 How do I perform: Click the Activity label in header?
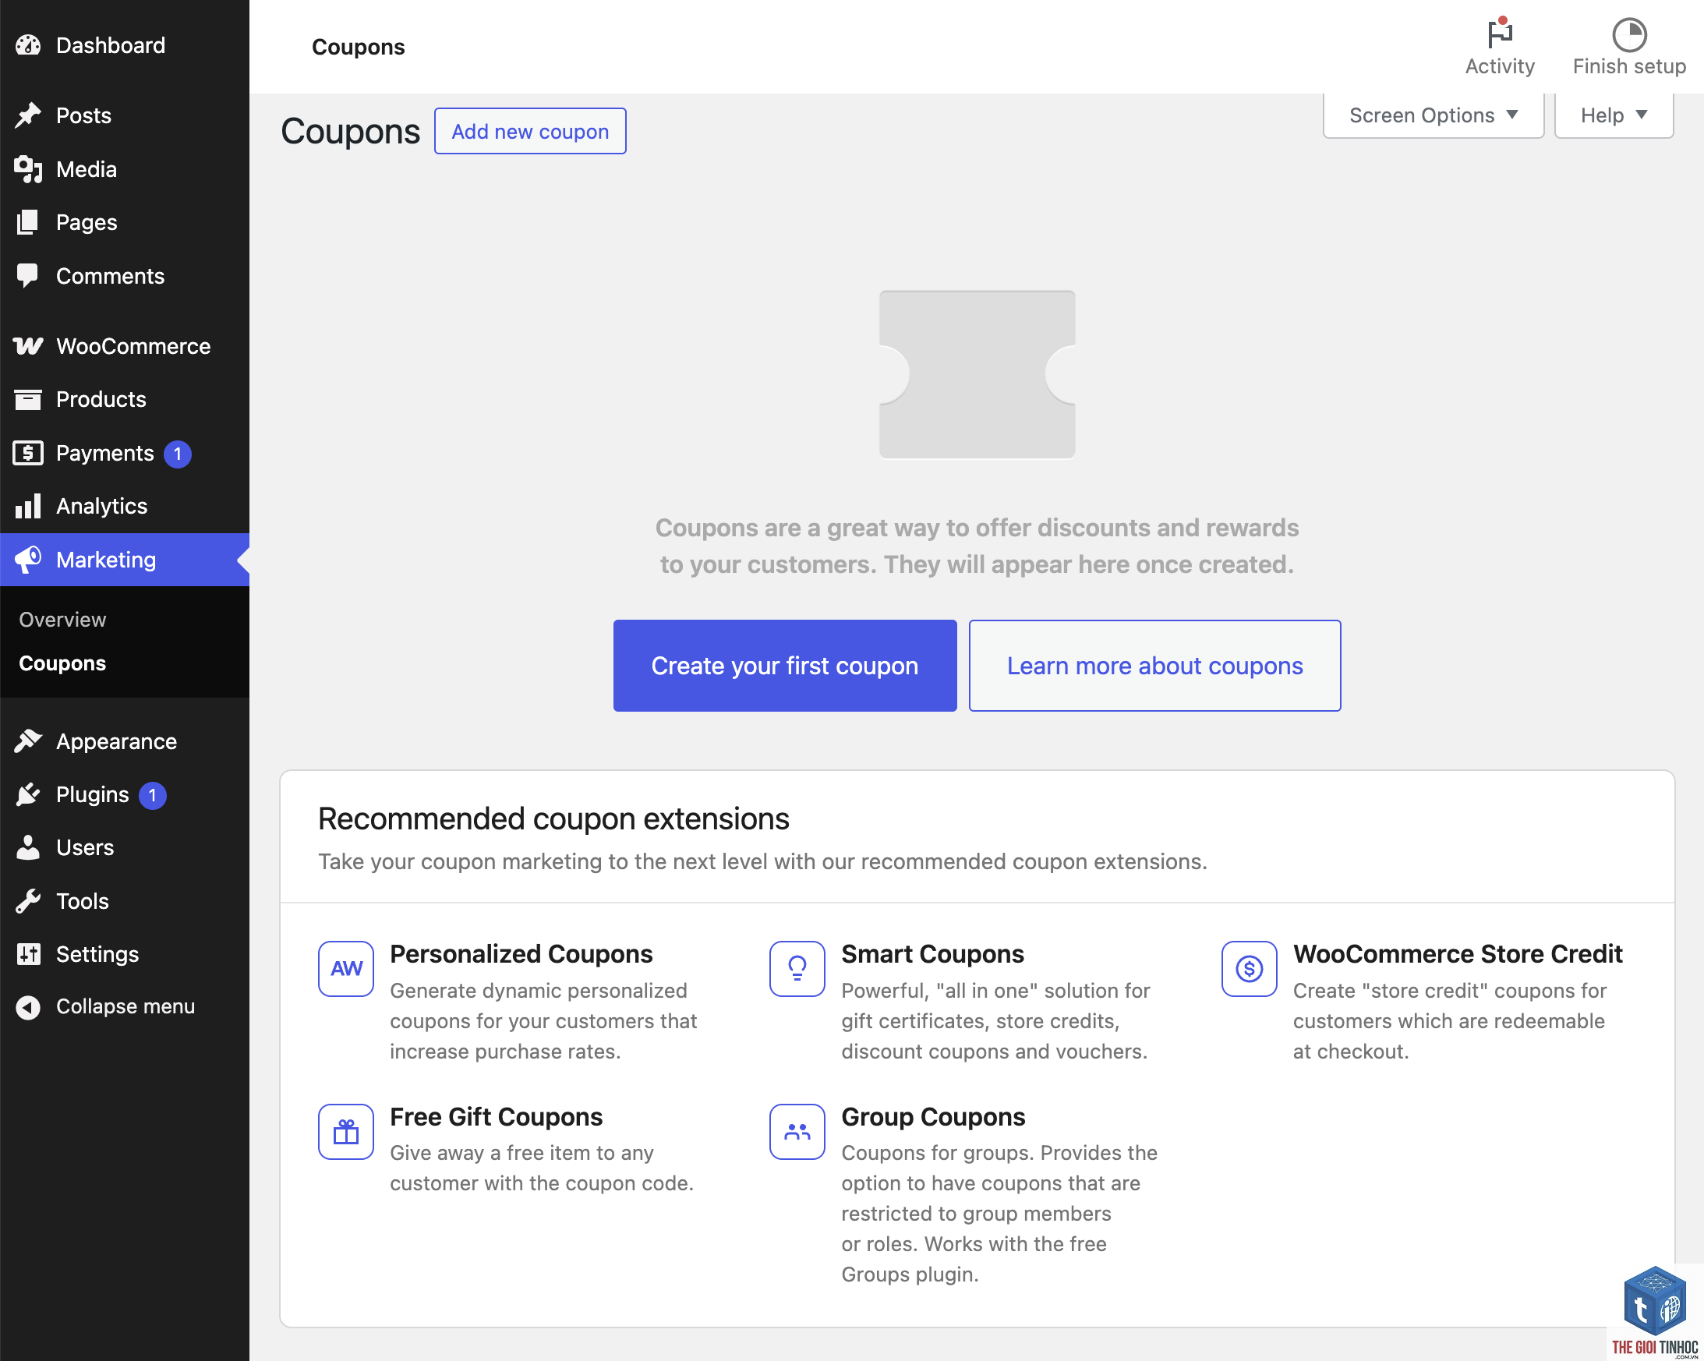1499,66
